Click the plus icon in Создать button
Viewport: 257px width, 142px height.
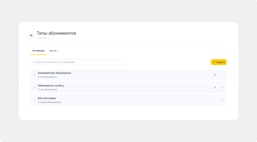(x=214, y=62)
